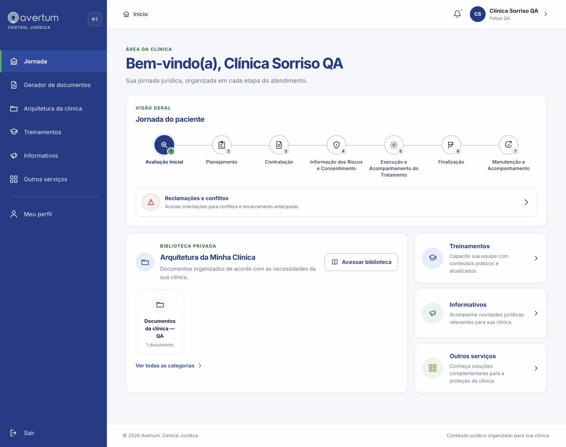Click the Acessar biblioteca button
566x447 pixels.
coord(361,262)
